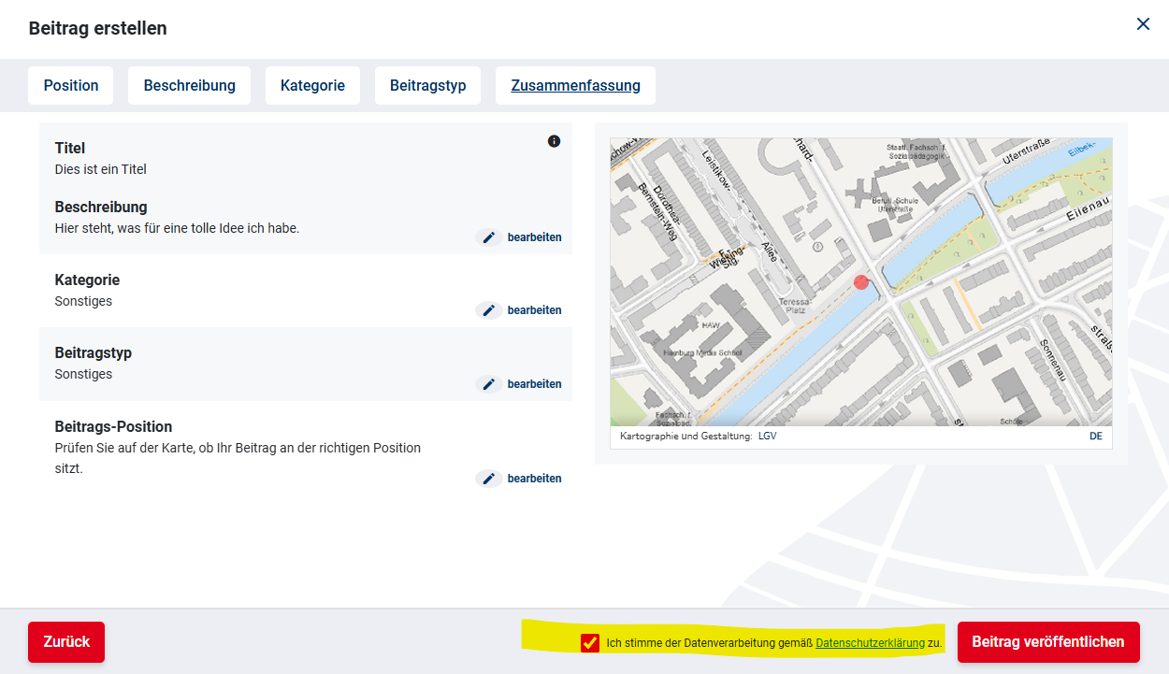Click pencil icon in Beitrags-Position section
Screen dimensions: 1169x674
tap(488, 479)
